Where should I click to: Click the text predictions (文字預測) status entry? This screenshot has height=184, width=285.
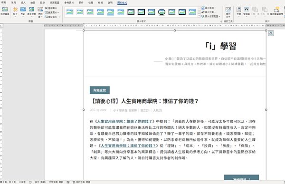coord(56,182)
